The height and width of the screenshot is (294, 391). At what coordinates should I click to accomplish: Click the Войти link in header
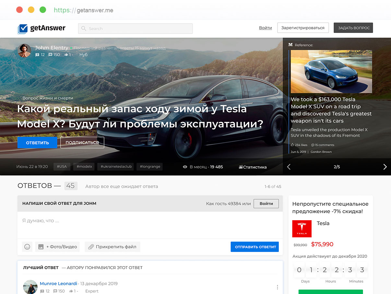[x=265, y=28]
